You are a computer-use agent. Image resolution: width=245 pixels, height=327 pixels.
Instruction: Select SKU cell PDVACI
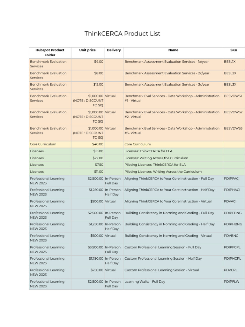pyautogui.click(x=234, y=203)
